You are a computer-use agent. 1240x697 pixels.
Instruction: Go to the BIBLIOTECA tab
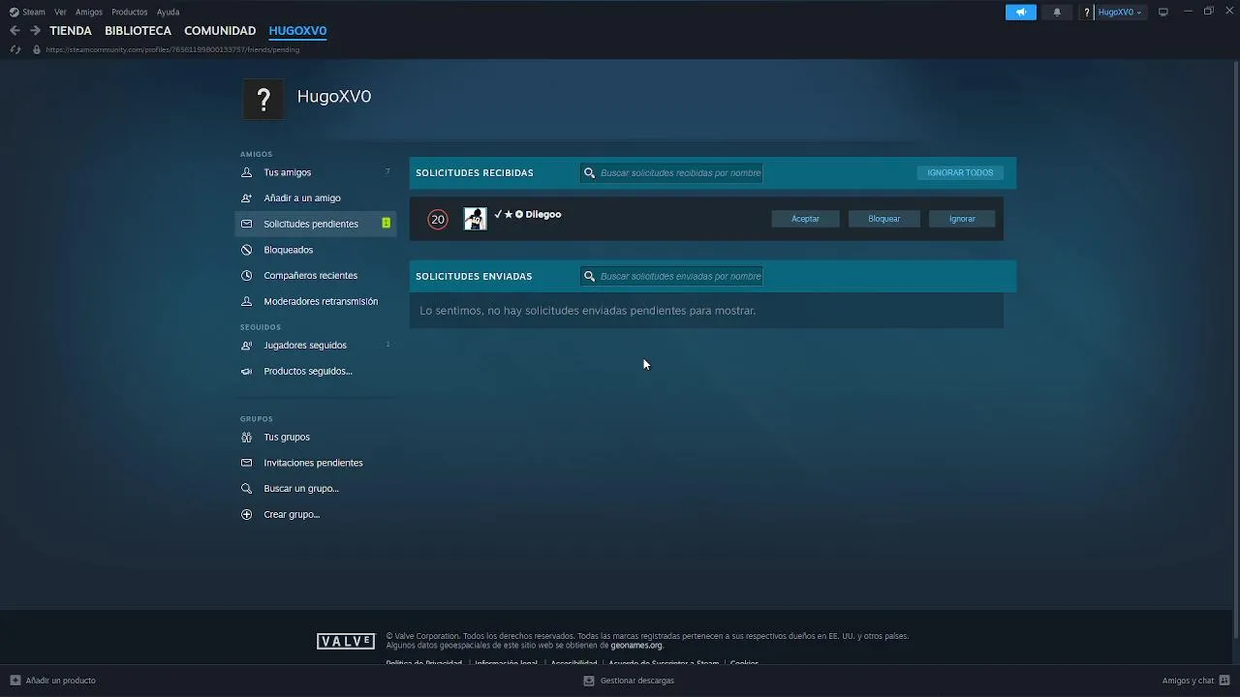[x=138, y=31]
